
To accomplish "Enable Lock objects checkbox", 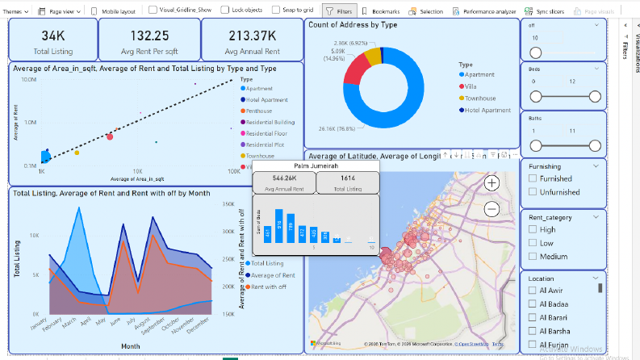I will (225, 10).
